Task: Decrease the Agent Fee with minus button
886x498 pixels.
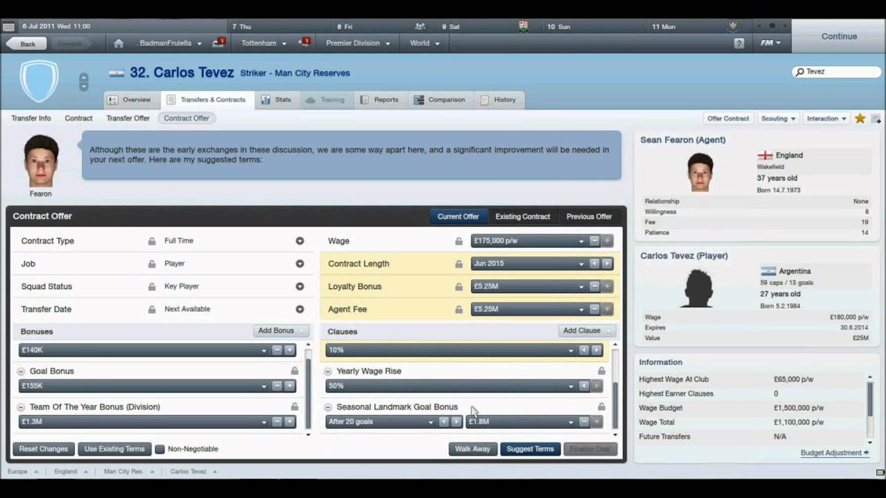Action: tap(595, 309)
